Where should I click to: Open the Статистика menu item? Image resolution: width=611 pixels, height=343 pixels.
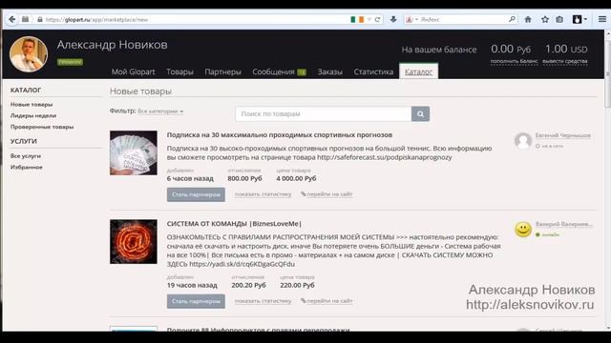pos(373,72)
